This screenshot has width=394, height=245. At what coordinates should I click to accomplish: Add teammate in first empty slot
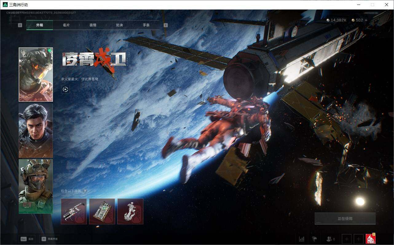347,239
